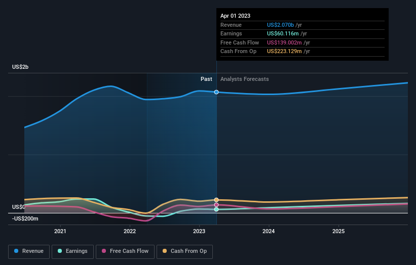Click the US$223.129m cash from op value
The image size is (416, 265).
pyautogui.click(x=284, y=52)
